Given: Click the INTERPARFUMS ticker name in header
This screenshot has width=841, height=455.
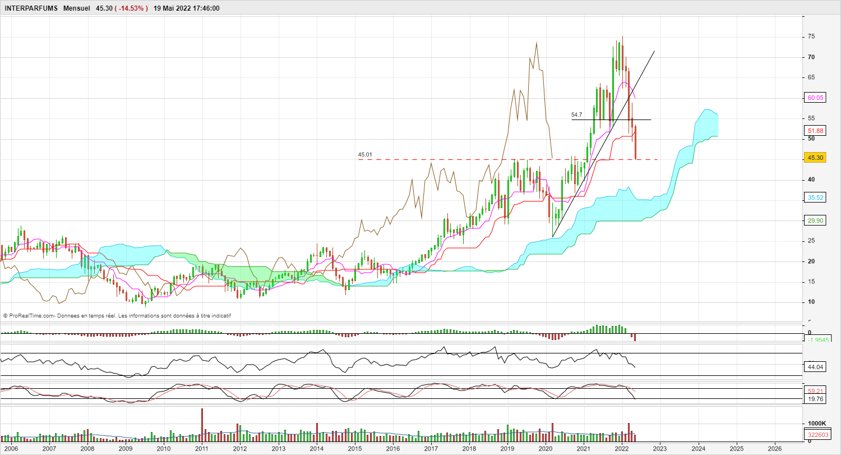Looking at the screenshot, I should (x=31, y=8).
